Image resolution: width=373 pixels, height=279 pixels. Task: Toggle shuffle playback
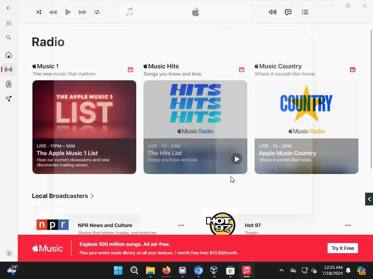[x=39, y=12]
